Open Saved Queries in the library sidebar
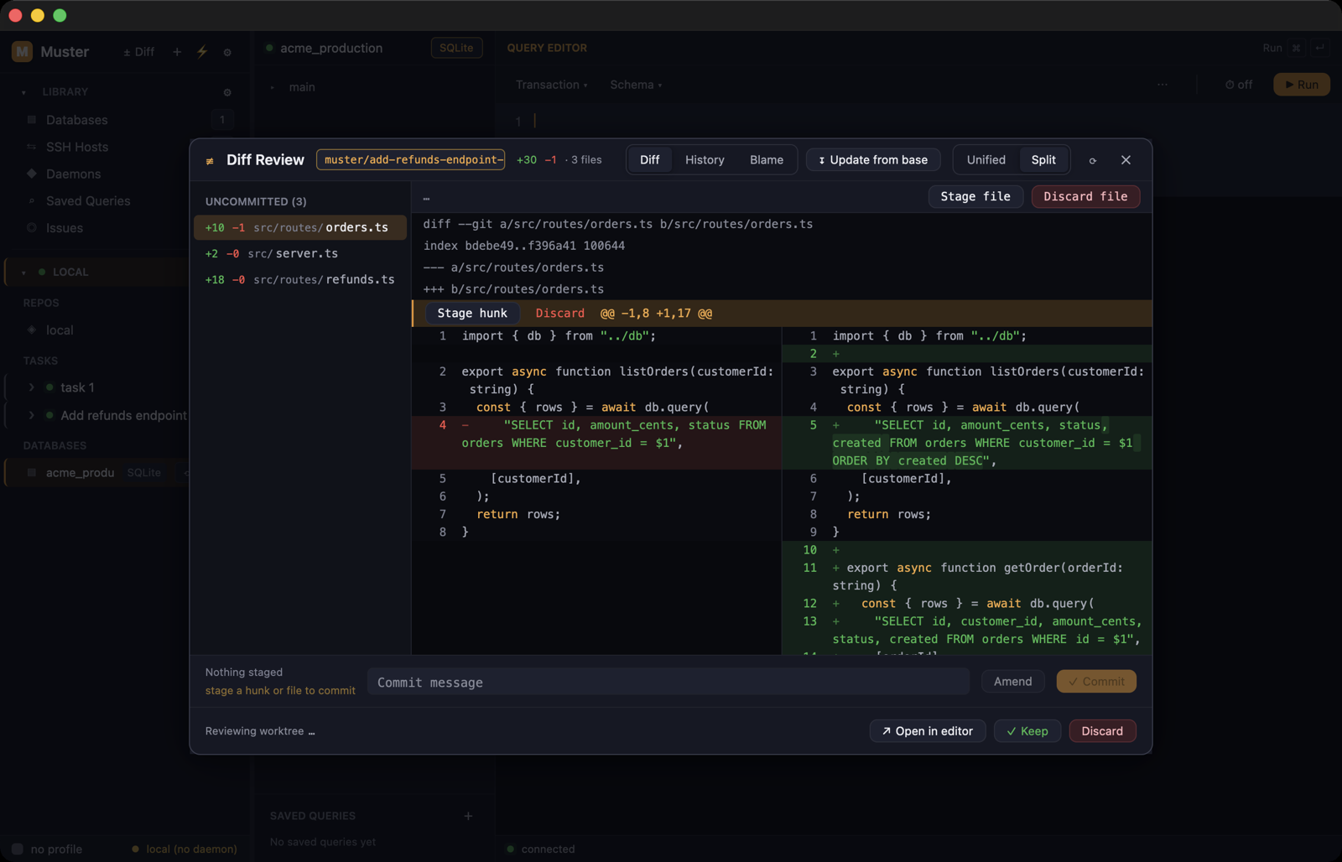The image size is (1342, 862). [87, 201]
